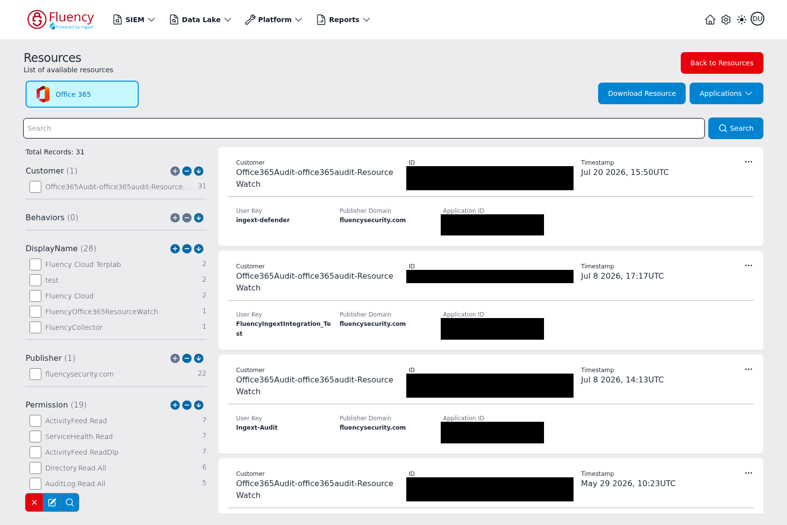Open three-dot menu for May 29 2026 record
The image size is (787, 525).
click(749, 473)
